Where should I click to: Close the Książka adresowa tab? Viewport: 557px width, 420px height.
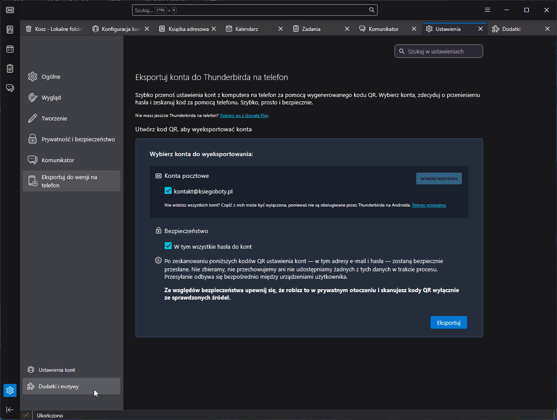(x=214, y=29)
